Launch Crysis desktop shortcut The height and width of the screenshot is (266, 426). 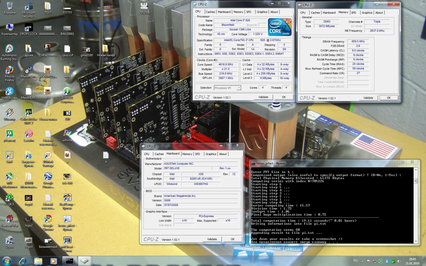click(x=10, y=242)
